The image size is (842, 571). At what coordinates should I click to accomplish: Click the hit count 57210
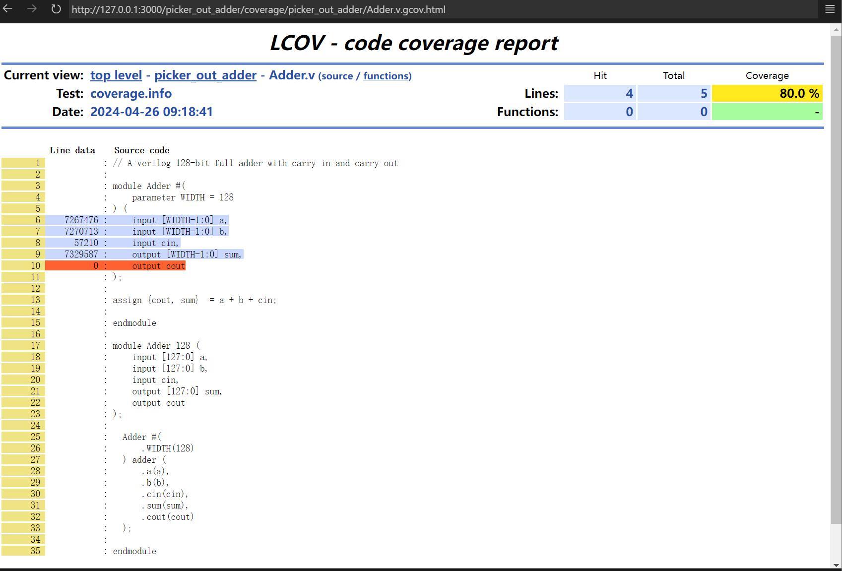tap(86, 243)
